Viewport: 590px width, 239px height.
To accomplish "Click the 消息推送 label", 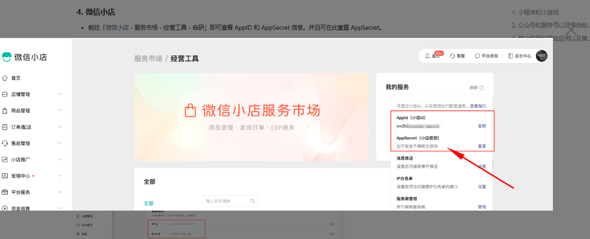I will point(405,158).
